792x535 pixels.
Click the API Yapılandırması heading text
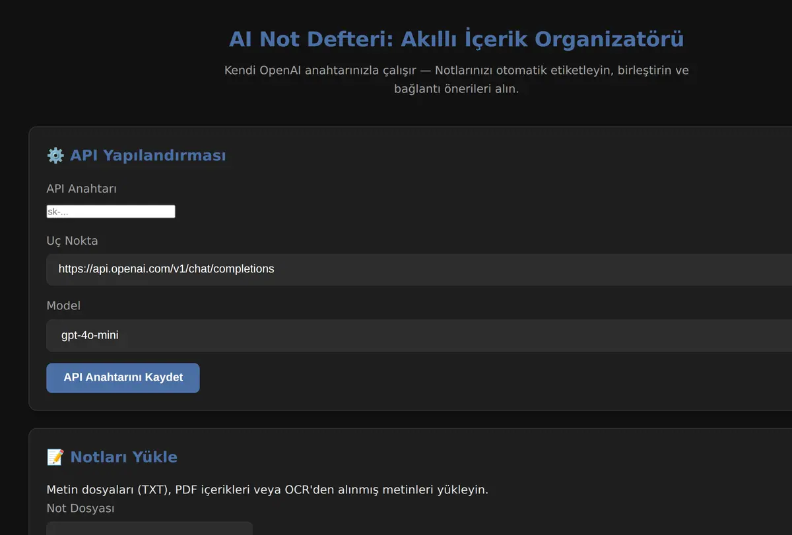(x=148, y=156)
